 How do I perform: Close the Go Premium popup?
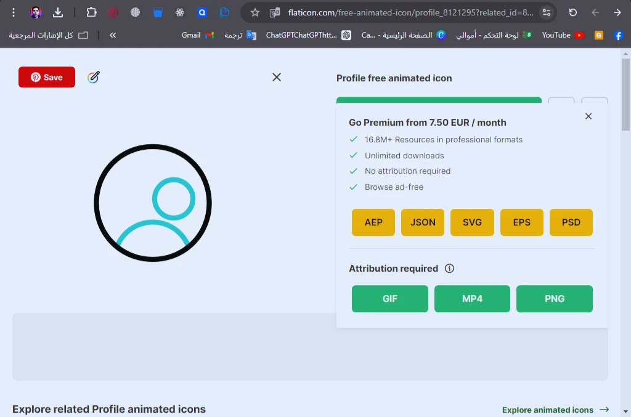click(x=588, y=116)
